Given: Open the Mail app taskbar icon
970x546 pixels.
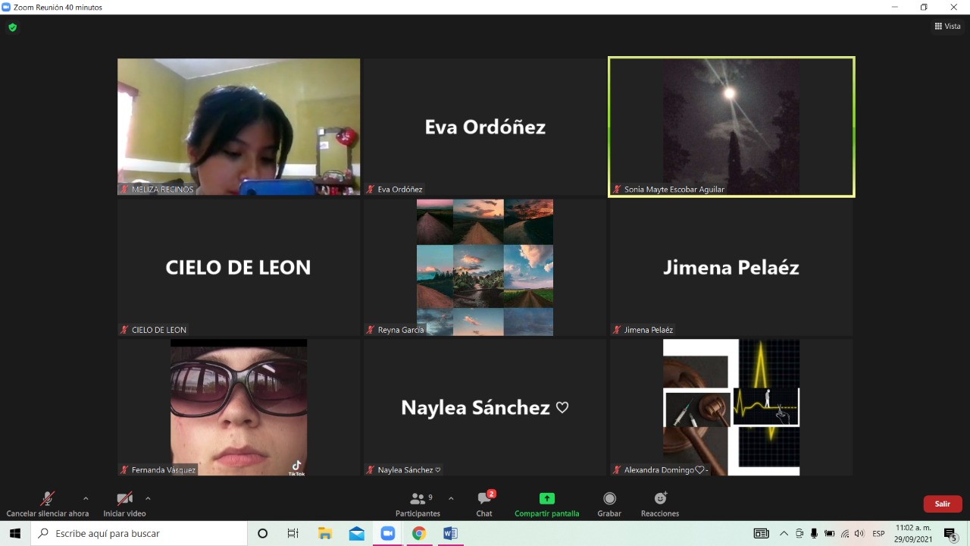Looking at the screenshot, I should [356, 534].
